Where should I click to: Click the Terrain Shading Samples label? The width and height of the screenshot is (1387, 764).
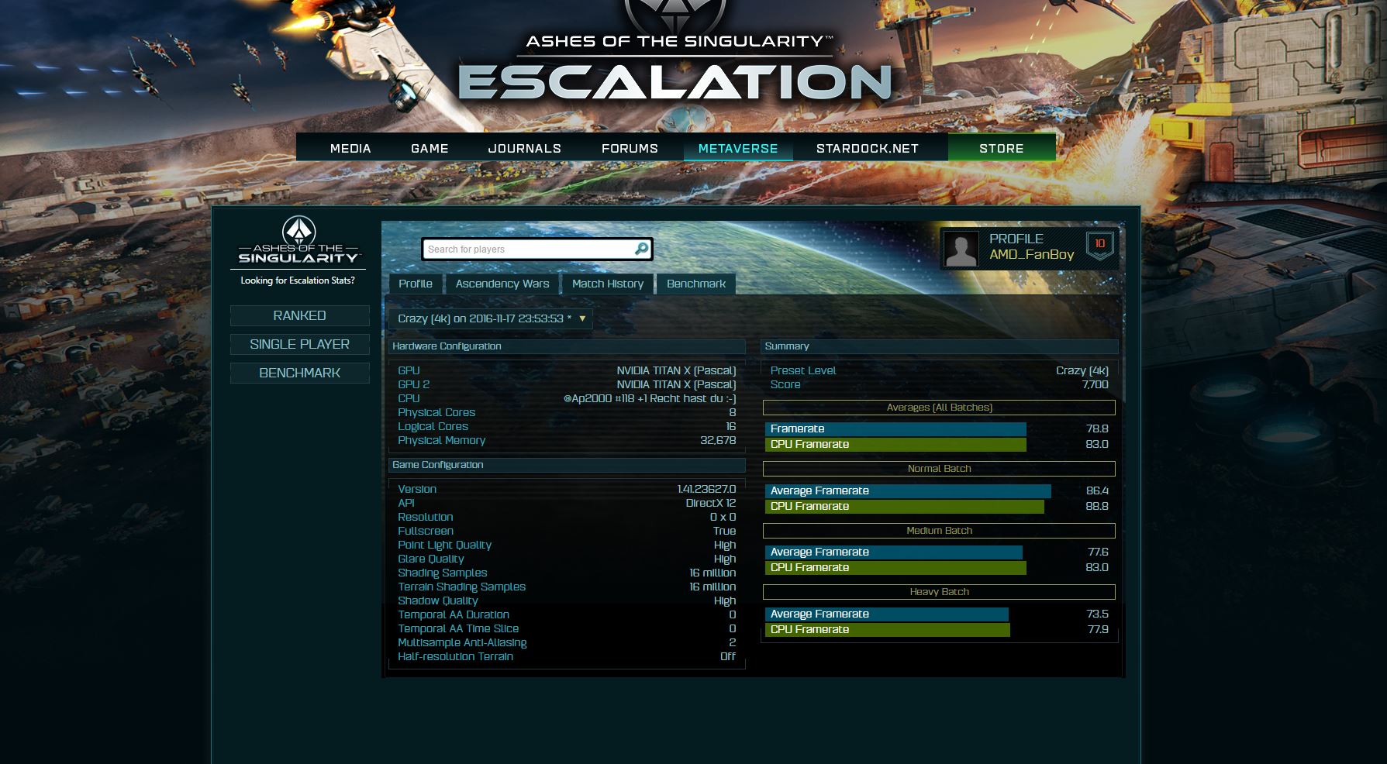pos(462,587)
